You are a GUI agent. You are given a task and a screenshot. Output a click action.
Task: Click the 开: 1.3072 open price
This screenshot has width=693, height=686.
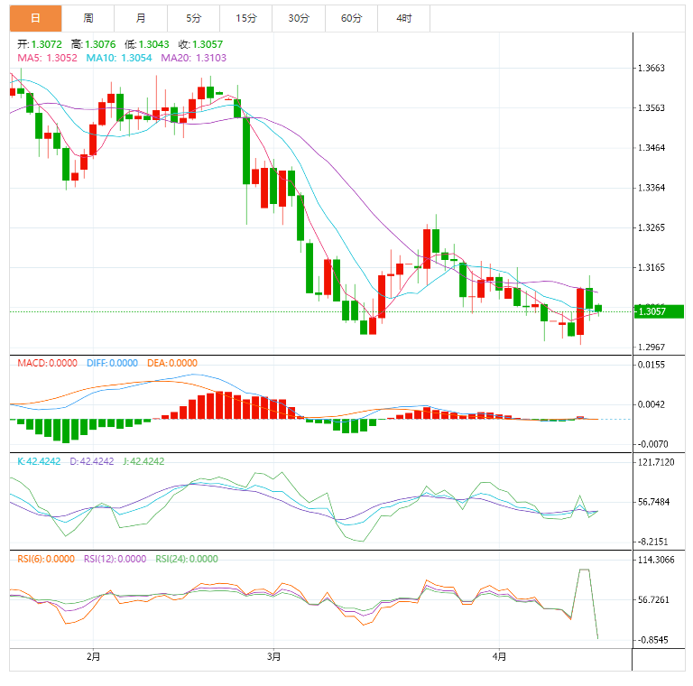click(40, 44)
